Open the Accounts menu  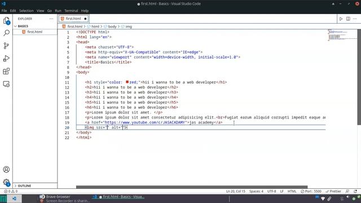click(x=6, y=169)
